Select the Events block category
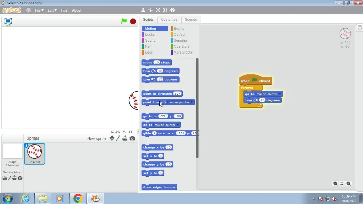 [x=183, y=29]
